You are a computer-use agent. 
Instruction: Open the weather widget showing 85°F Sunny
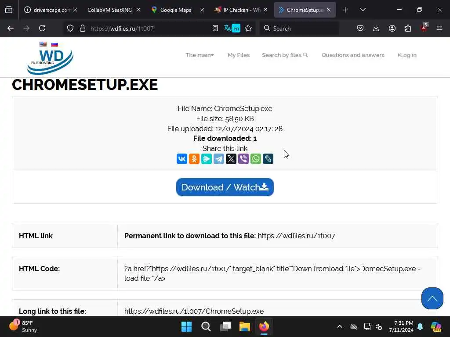[x=23, y=326]
